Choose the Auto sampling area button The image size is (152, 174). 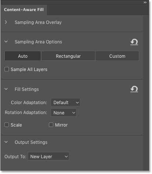pyautogui.click(x=23, y=56)
